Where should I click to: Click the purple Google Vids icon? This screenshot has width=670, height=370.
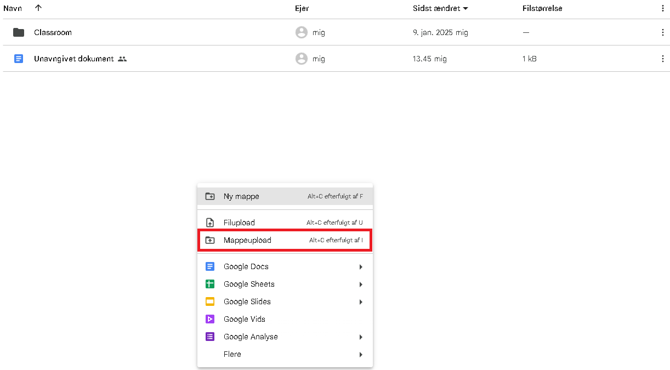tap(209, 319)
